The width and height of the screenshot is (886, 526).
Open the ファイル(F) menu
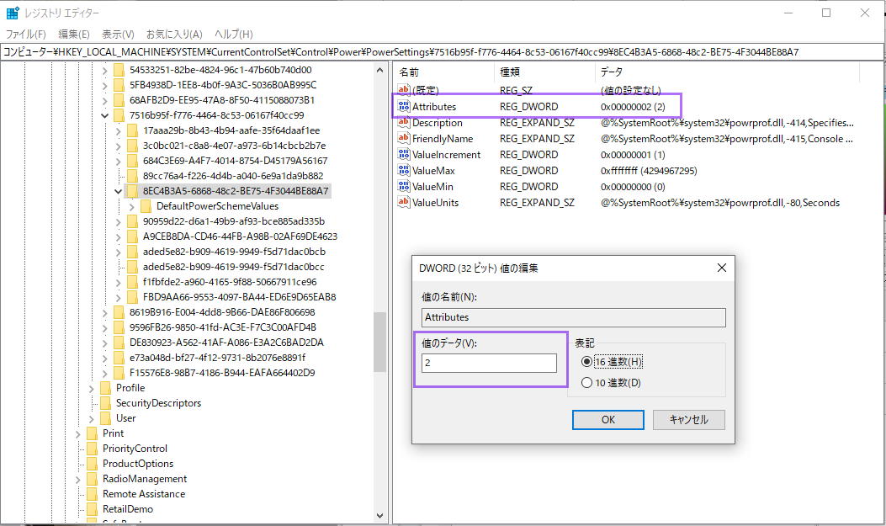pyautogui.click(x=26, y=35)
